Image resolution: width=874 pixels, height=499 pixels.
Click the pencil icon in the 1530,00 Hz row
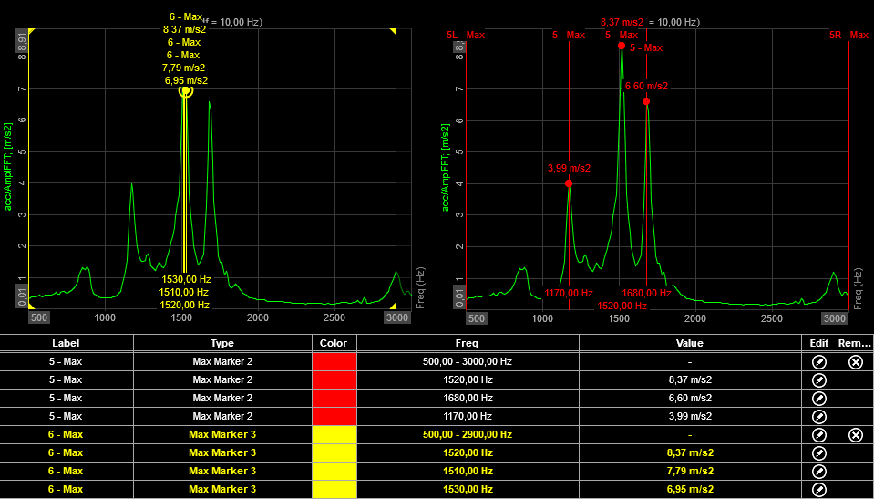(818, 490)
